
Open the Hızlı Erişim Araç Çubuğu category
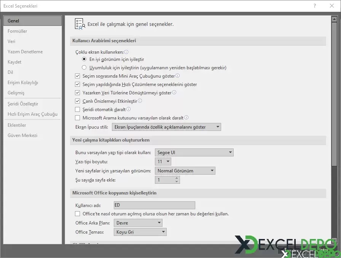coord(33,114)
